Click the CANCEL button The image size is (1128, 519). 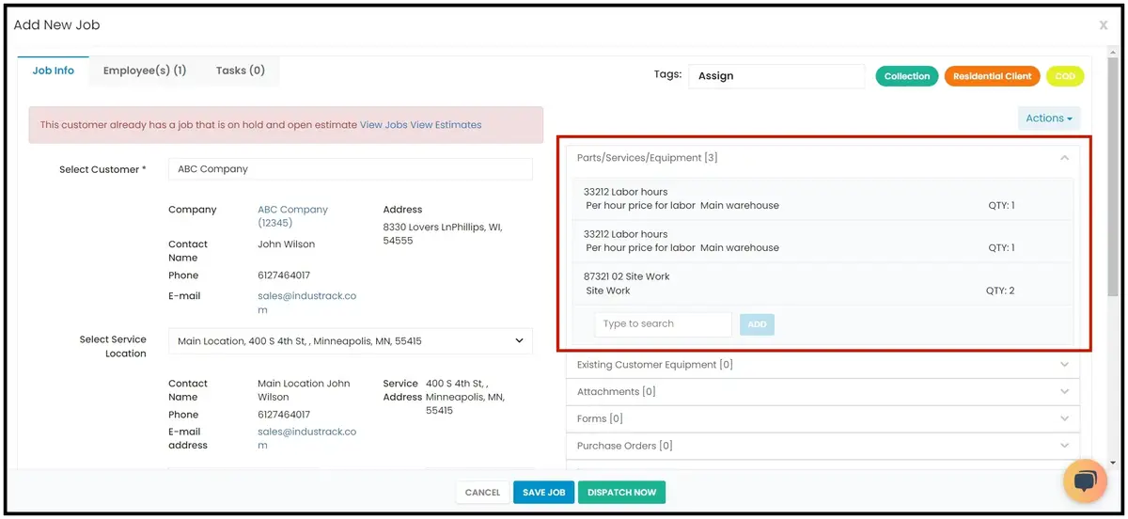(x=482, y=493)
